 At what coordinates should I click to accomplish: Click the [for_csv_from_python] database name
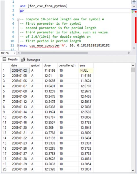[x=48, y=6]
